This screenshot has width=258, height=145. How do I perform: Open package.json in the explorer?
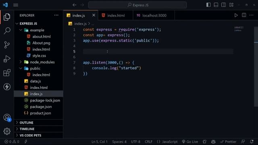point(39,107)
